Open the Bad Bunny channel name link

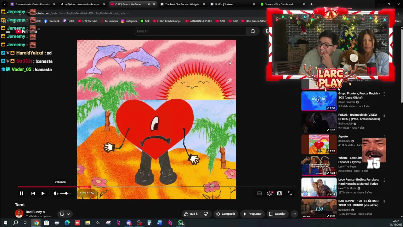(x=34, y=212)
